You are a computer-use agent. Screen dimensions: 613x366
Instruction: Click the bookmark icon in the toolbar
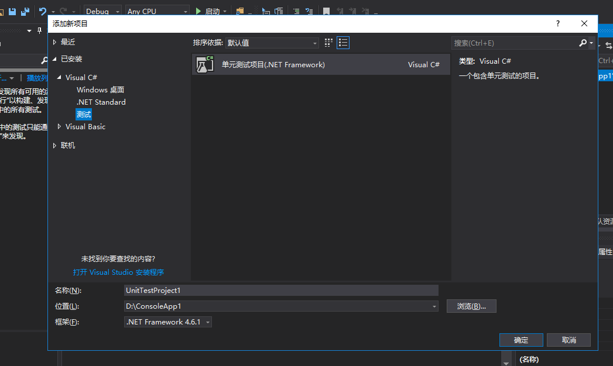point(326,11)
